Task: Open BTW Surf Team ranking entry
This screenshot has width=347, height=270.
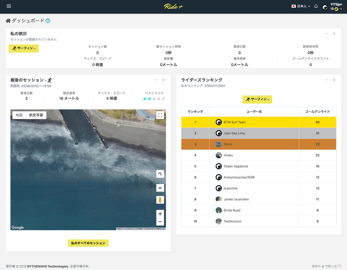Action: click(x=234, y=122)
